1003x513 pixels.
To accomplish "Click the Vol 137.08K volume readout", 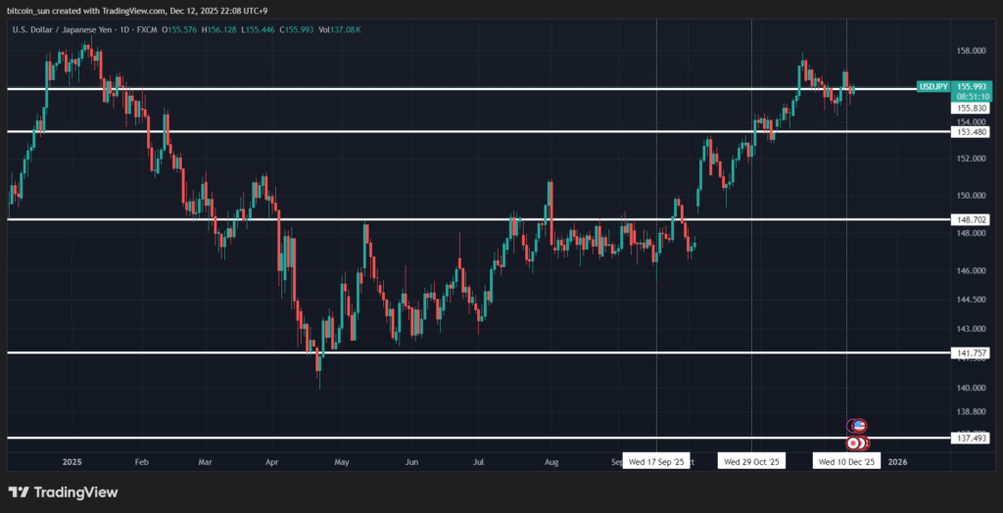I will click(x=344, y=31).
